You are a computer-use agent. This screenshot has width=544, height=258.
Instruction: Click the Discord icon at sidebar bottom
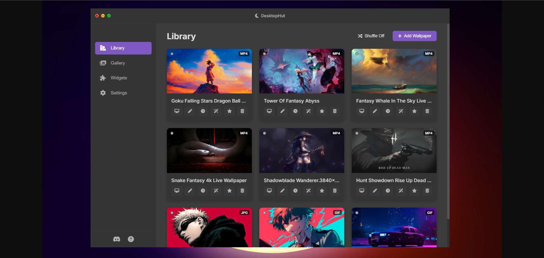point(117,239)
